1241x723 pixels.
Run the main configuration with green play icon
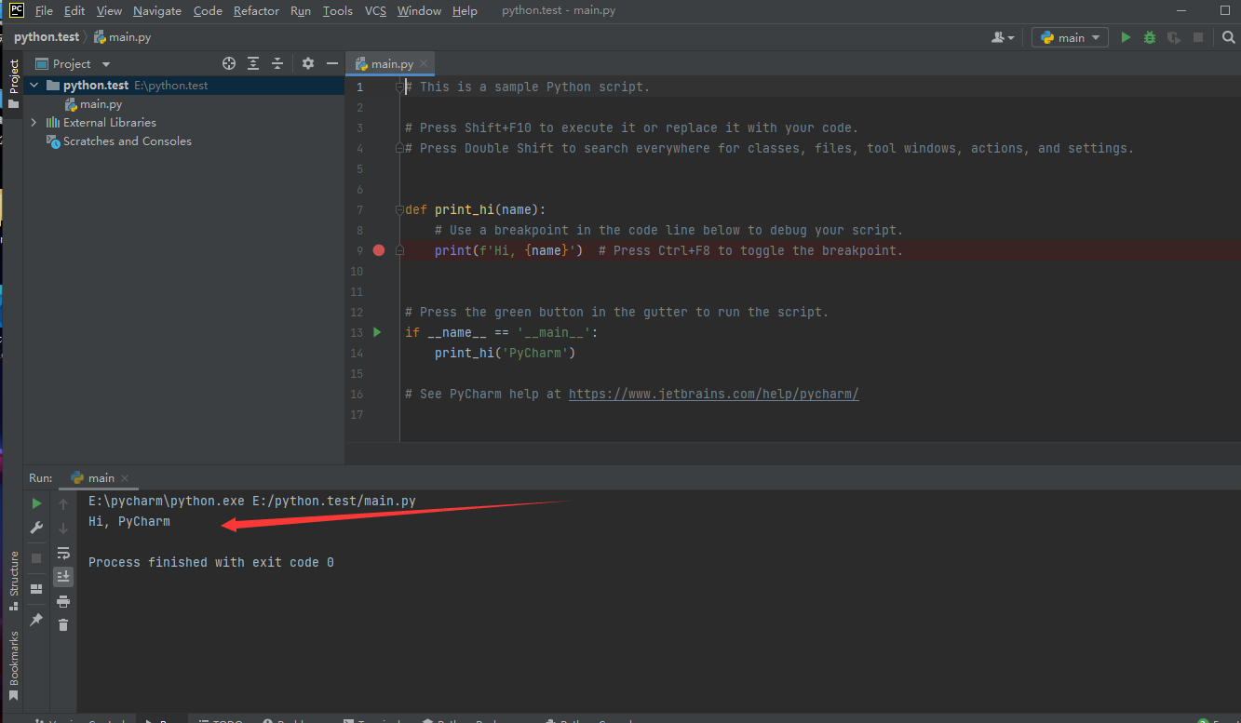1125,36
